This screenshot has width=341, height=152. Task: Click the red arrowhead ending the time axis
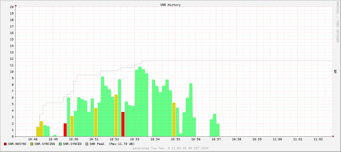[x=333, y=136]
